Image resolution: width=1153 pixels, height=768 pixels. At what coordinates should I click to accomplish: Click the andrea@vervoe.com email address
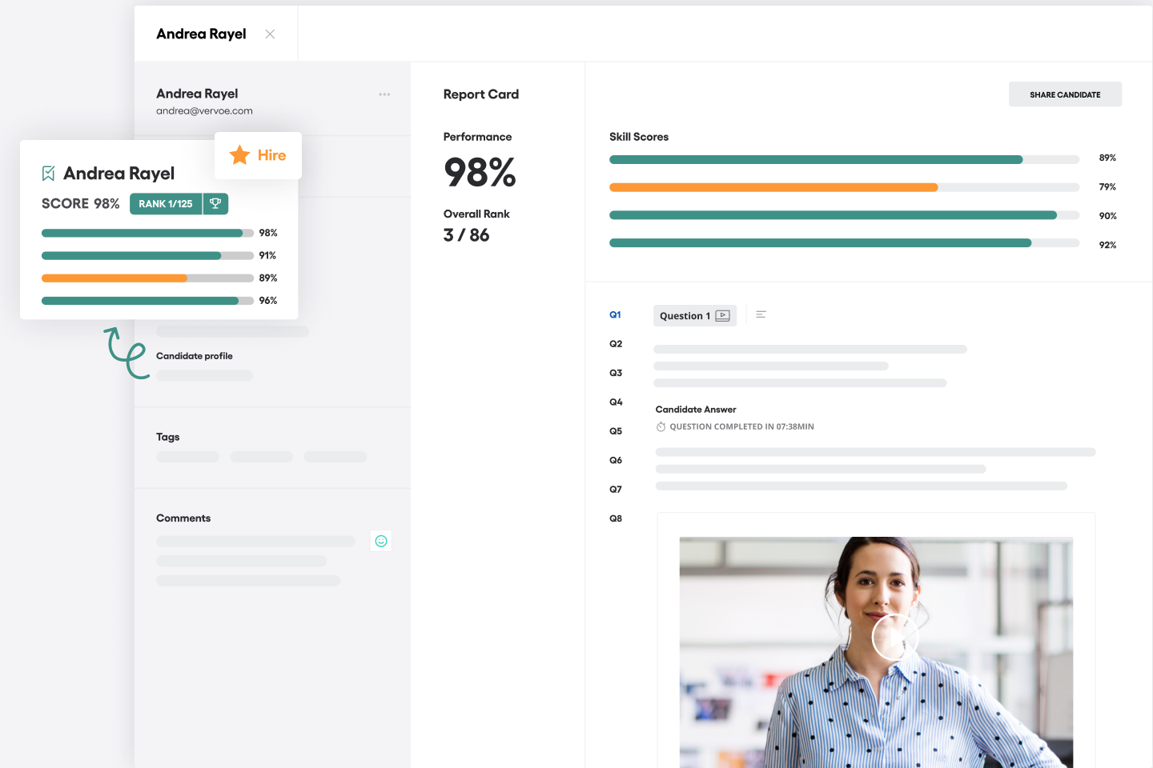(x=204, y=111)
